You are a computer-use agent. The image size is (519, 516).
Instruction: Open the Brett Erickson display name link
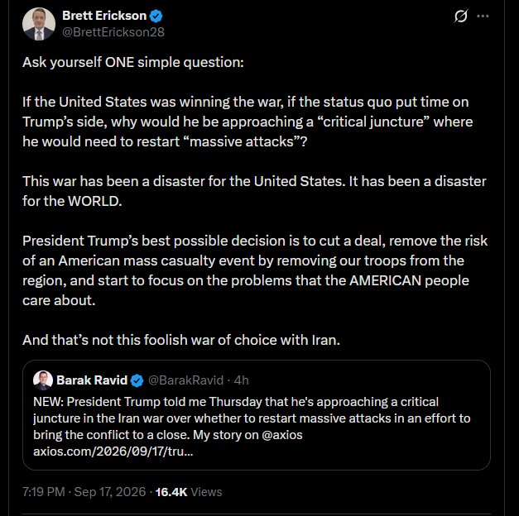tap(104, 16)
